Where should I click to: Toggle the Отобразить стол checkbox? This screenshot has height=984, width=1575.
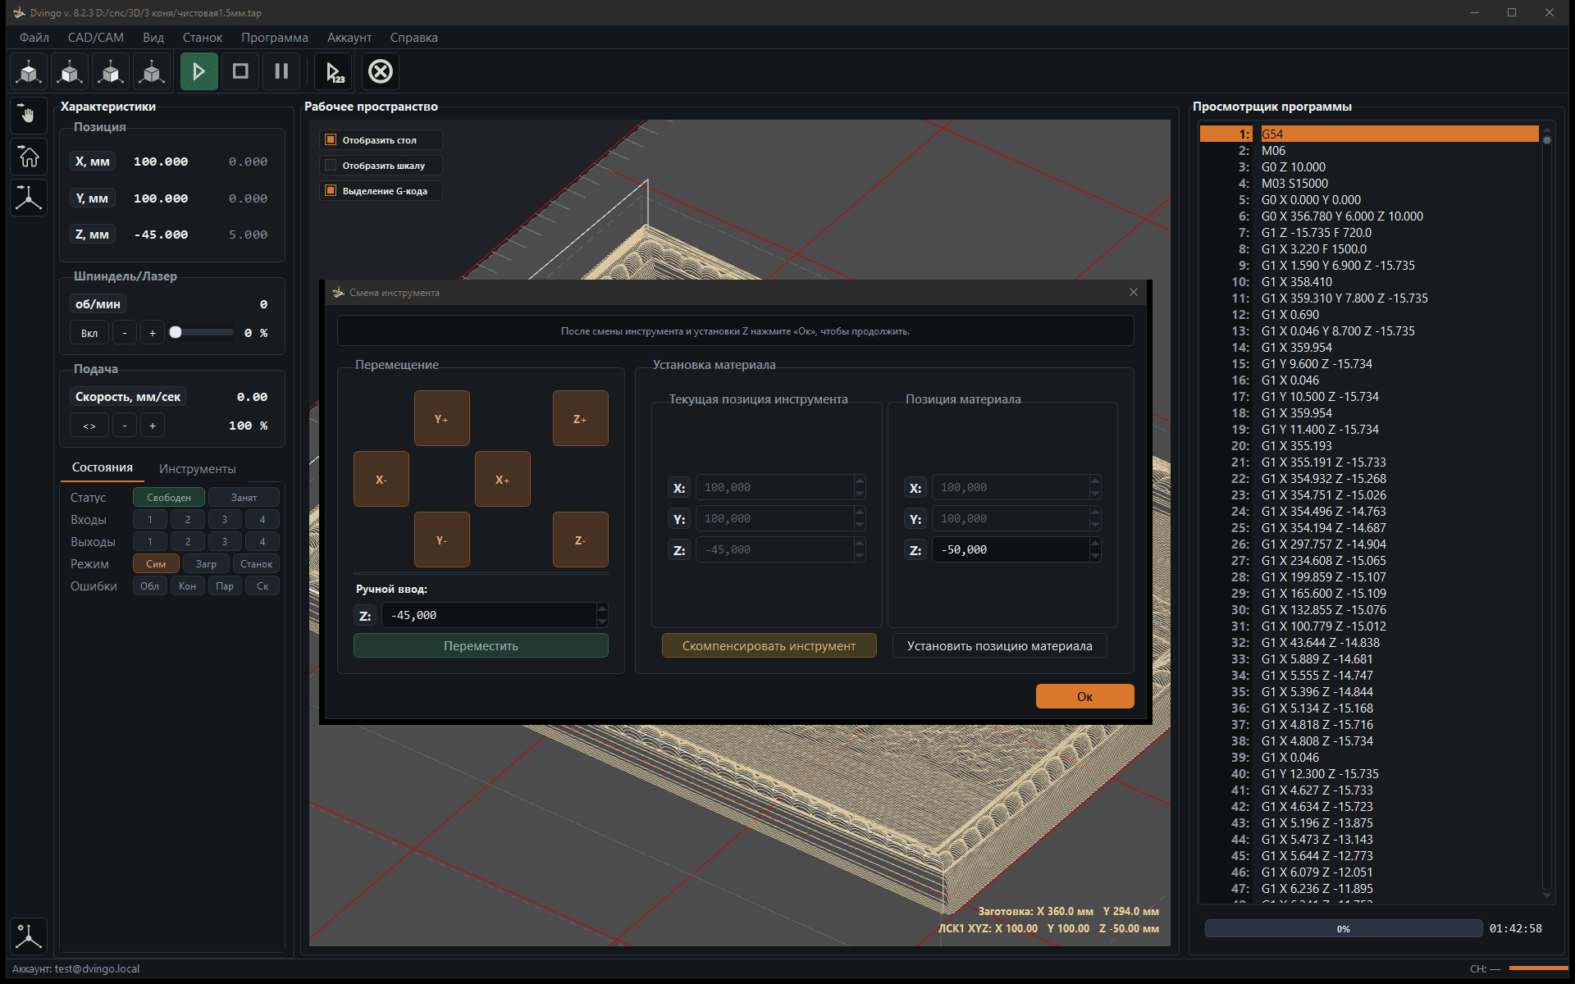331,140
